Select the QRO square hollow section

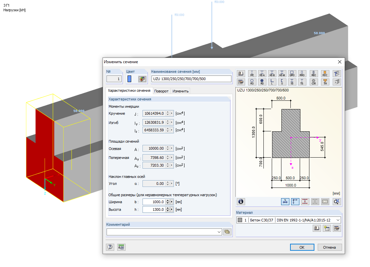(x=292, y=74)
